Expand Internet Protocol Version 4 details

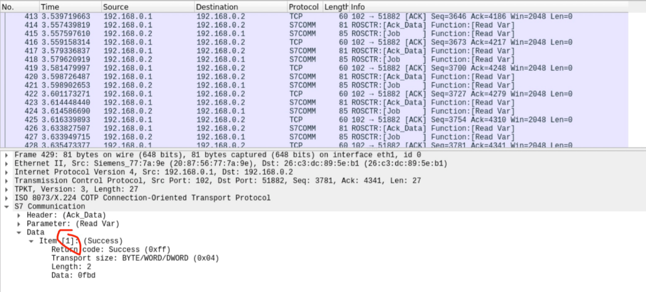7,172
